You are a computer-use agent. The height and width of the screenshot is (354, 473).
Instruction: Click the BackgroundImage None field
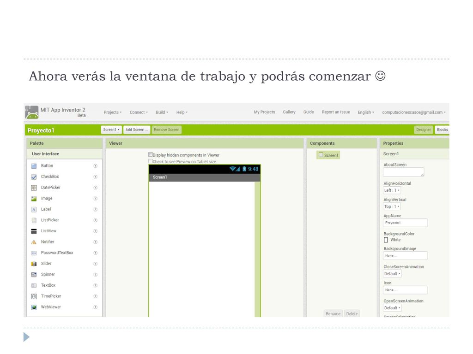pos(406,255)
